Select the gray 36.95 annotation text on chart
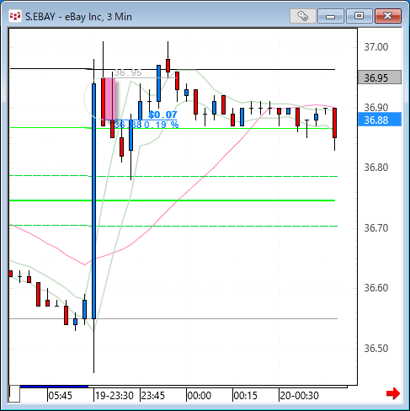 (x=128, y=72)
